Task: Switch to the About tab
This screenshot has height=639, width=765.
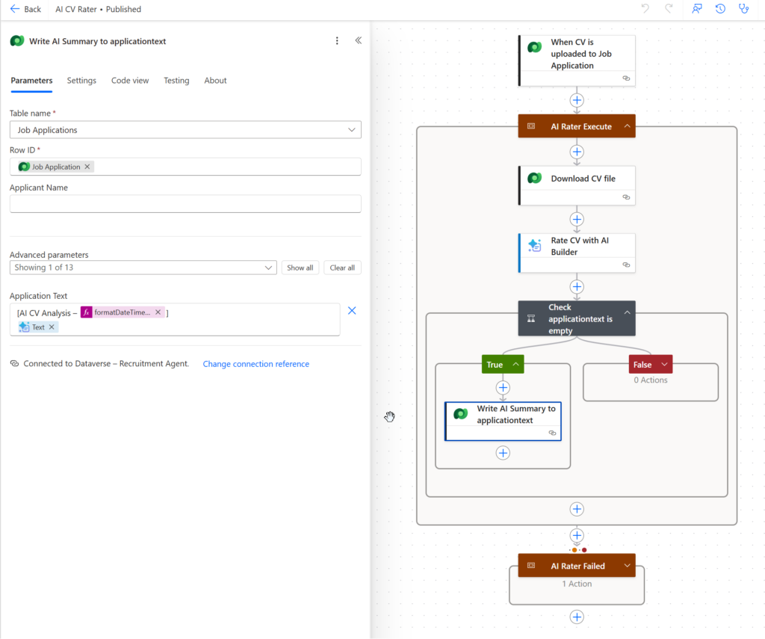Action: (x=215, y=81)
